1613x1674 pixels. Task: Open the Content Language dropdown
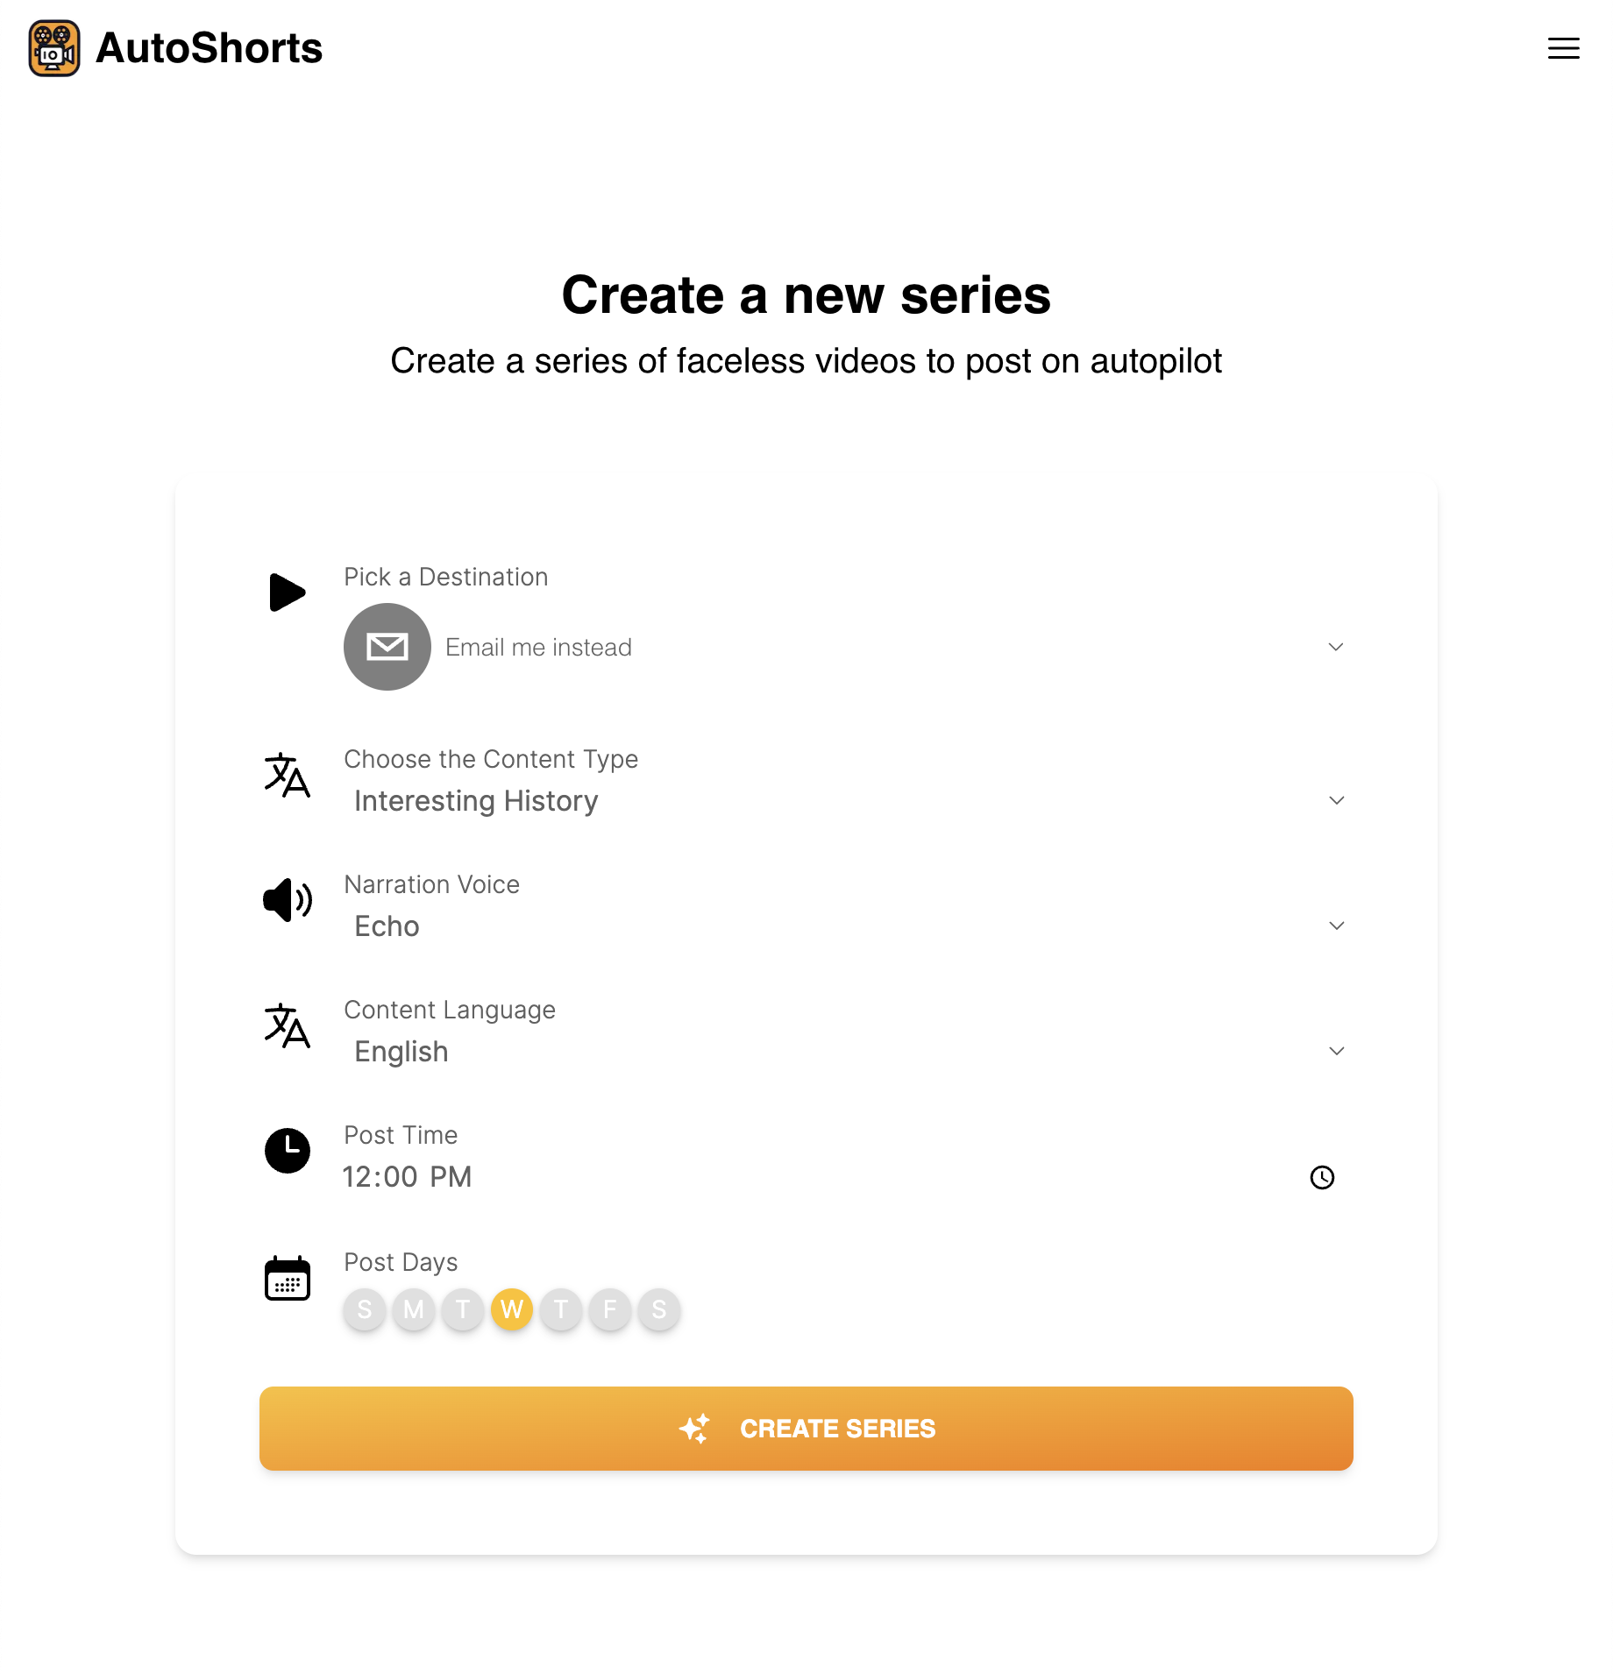[x=1335, y=1051]
